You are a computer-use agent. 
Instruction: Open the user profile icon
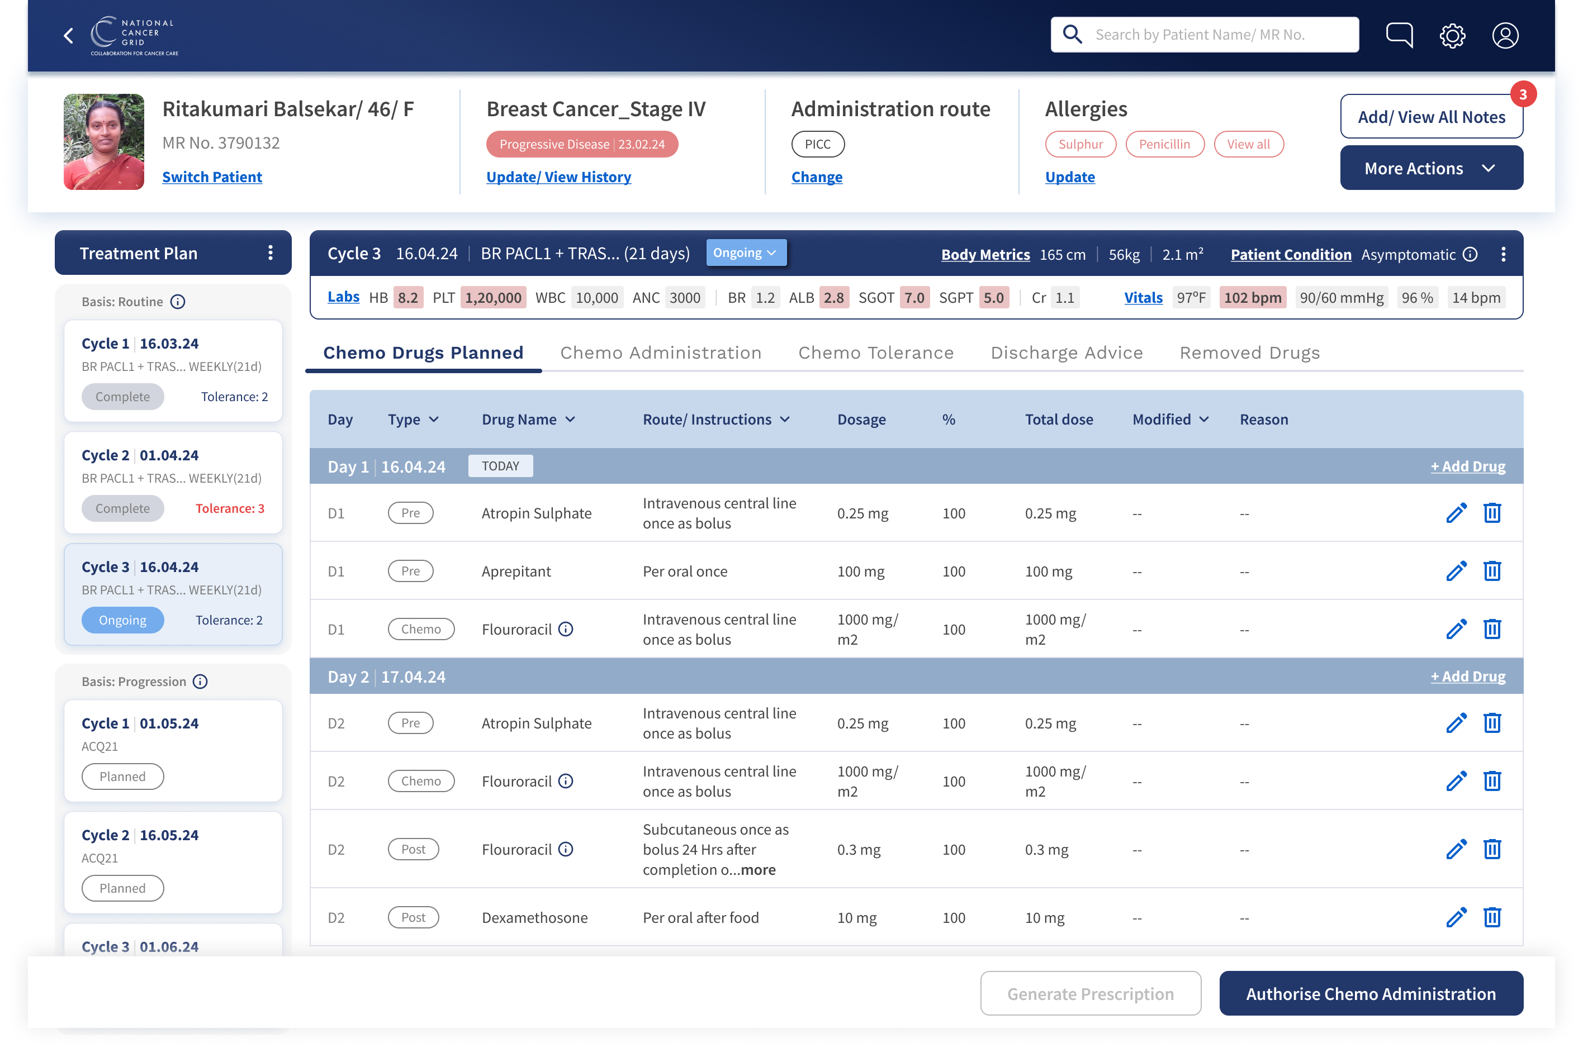[1505, 35]
